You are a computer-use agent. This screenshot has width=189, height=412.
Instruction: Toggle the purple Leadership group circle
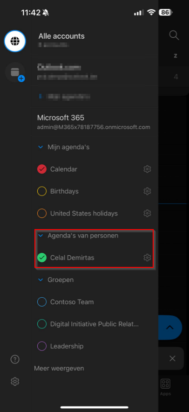point(42,346)
